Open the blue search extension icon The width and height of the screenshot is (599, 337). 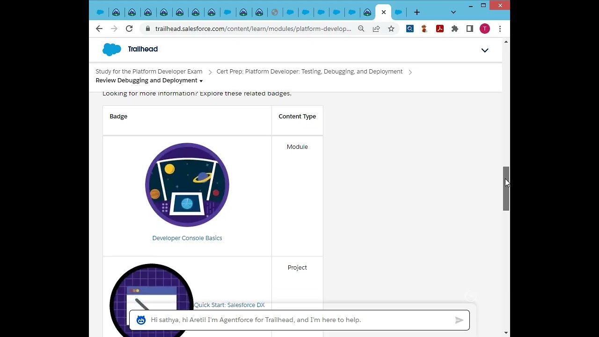410,29
